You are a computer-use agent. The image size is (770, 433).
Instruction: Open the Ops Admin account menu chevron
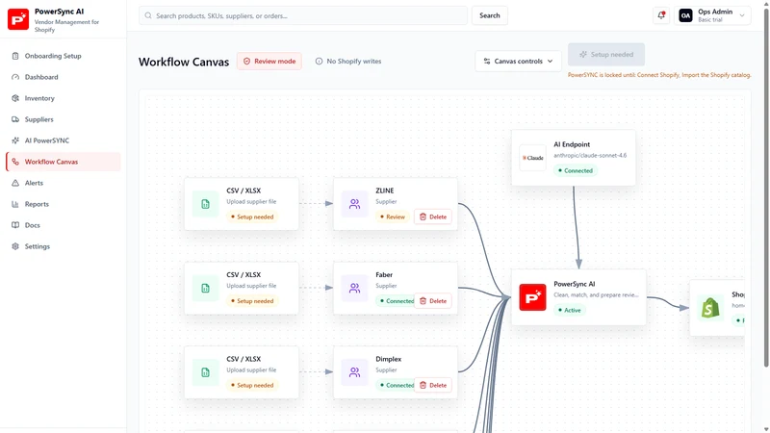pyautogui.click(x=742, y=15)
